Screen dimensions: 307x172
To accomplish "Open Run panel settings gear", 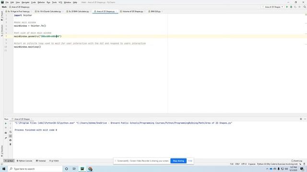I will [301, 119].
